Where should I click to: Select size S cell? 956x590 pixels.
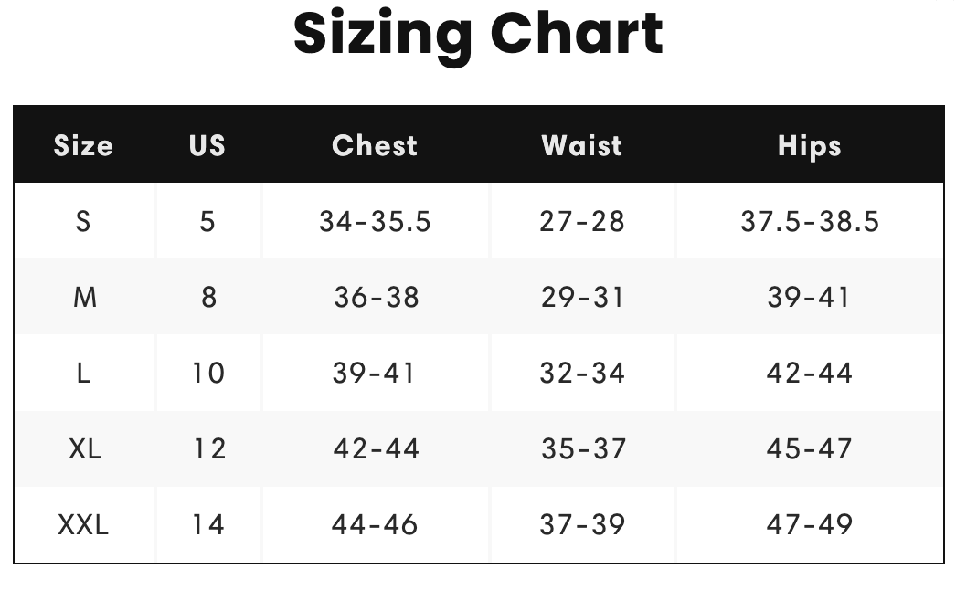(x=83, y=221)
